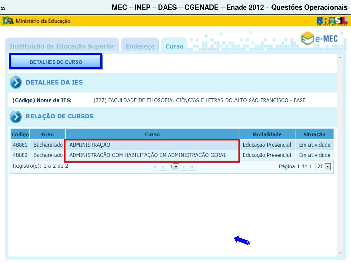Click the scrollbar down arrow
This screenshot has width=351, height=263.
(x=340, y=253)
